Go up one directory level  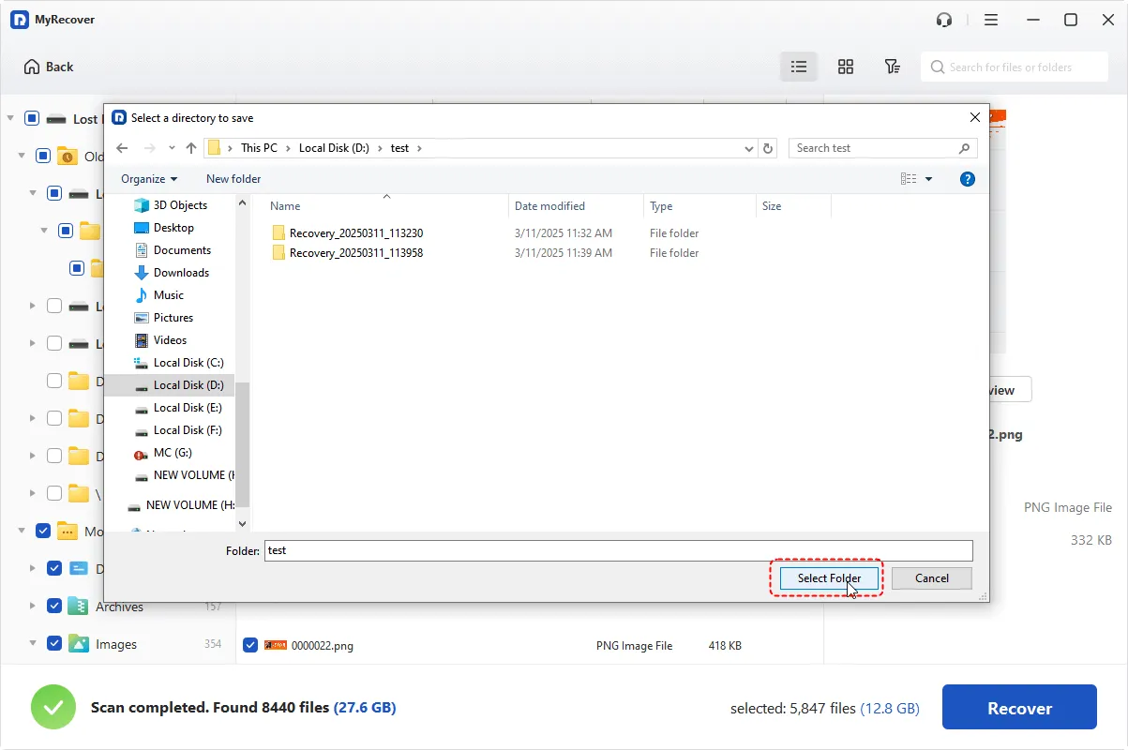[x=191, y=148]
